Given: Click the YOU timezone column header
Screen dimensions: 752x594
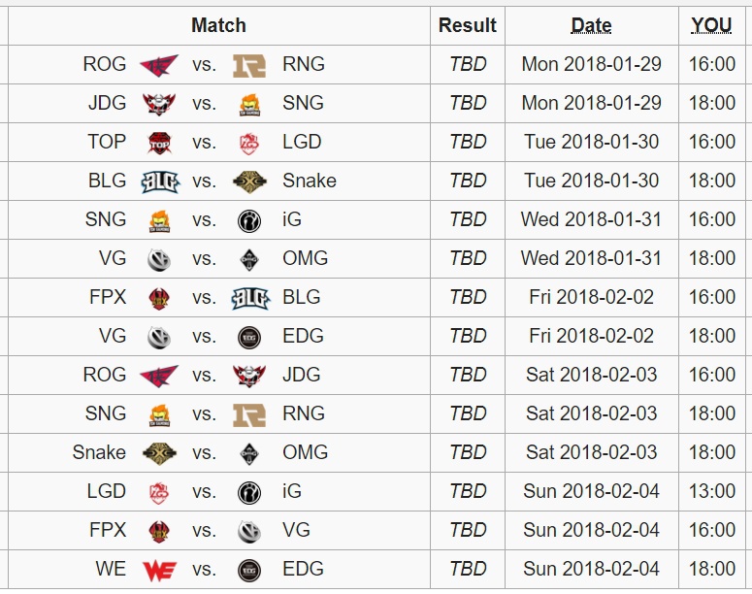Looking at the screenshot, I should [x=711, y=25].
